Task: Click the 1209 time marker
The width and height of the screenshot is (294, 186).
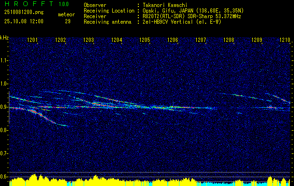Action: (x=257, y=40)
